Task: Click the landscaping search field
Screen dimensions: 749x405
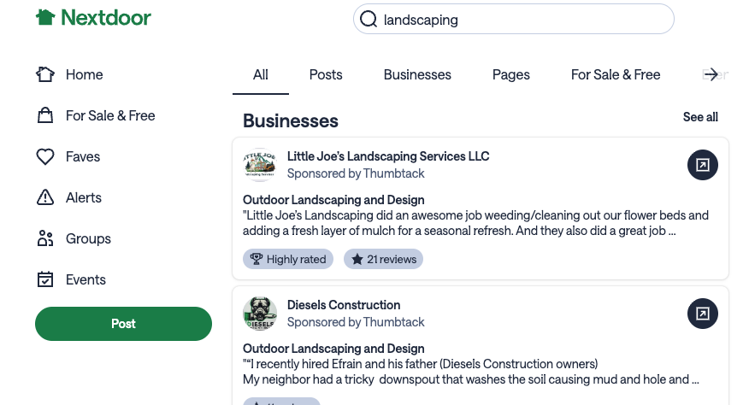Action: (x=514, y=19)
